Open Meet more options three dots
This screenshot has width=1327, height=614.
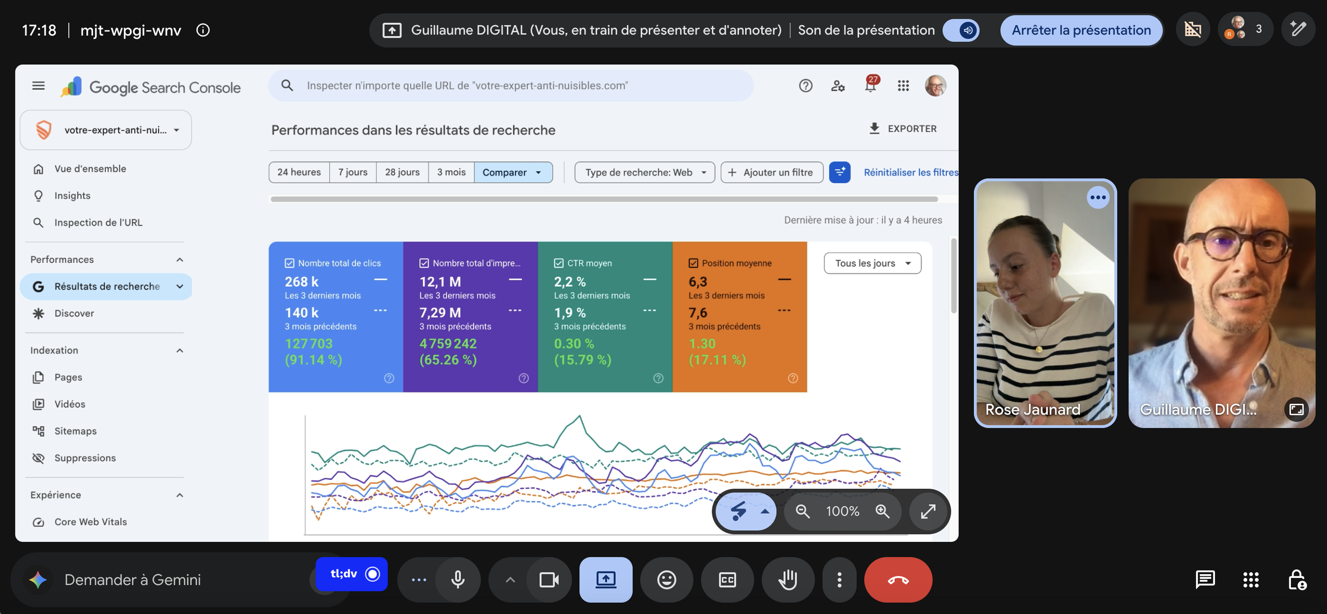[x=839, y=580]
